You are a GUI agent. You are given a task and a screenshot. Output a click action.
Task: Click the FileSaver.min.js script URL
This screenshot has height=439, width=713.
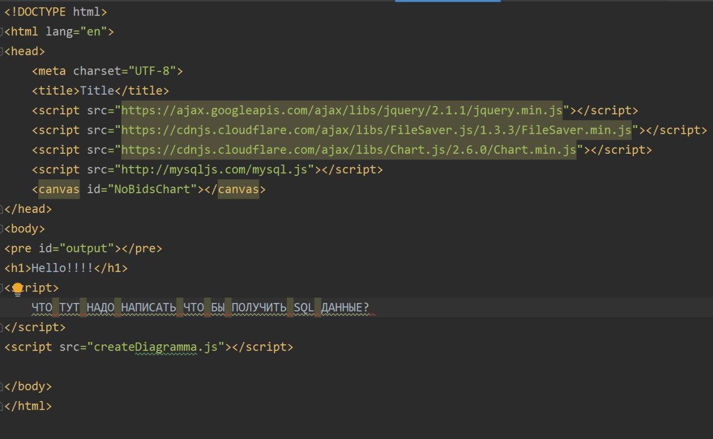[377, 130]
